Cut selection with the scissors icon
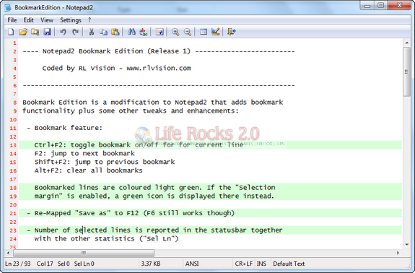 click(92, 32)
